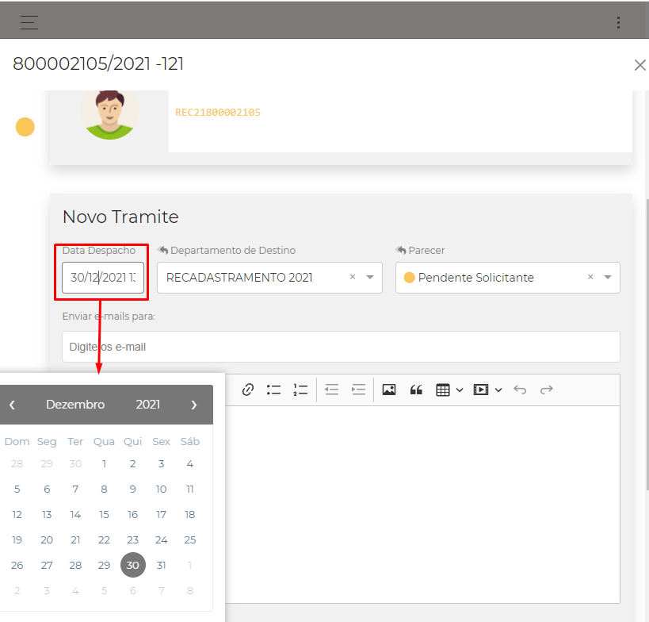Open the hamburger menu at top left
The height and width of the screenshot is (622, 649).
tap(29, 22)
